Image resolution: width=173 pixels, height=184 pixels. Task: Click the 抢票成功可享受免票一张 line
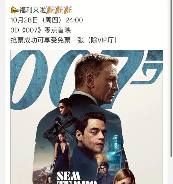tap(47, 40)
